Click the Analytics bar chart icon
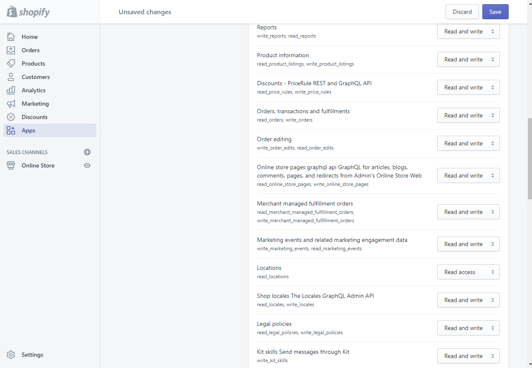This screenshot has width=532, height=368. point(11,90)
